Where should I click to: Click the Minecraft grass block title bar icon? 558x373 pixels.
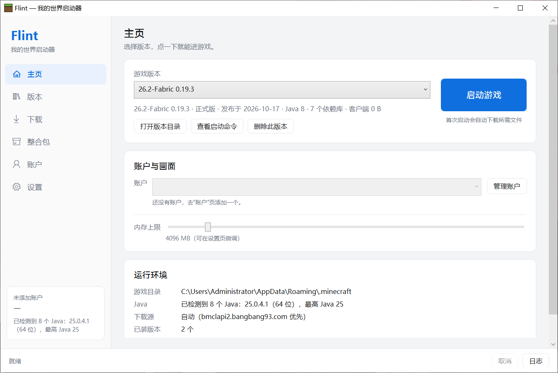pyautogui.click(x=8, y=8)
